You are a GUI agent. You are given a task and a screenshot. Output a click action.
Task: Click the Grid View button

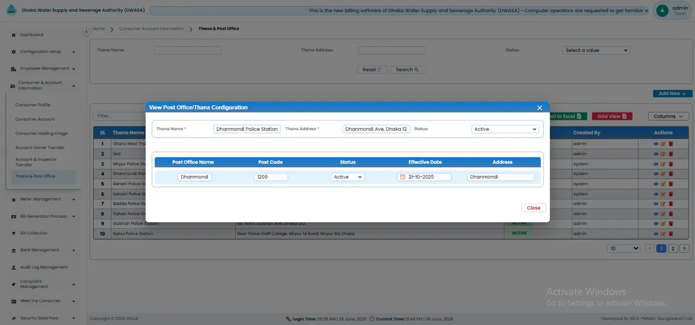tap(612, 116)
